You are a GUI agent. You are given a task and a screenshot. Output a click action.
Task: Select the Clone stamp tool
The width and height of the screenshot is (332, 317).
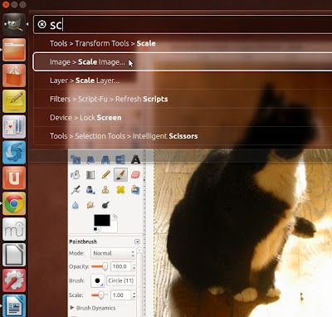point(105,190)
